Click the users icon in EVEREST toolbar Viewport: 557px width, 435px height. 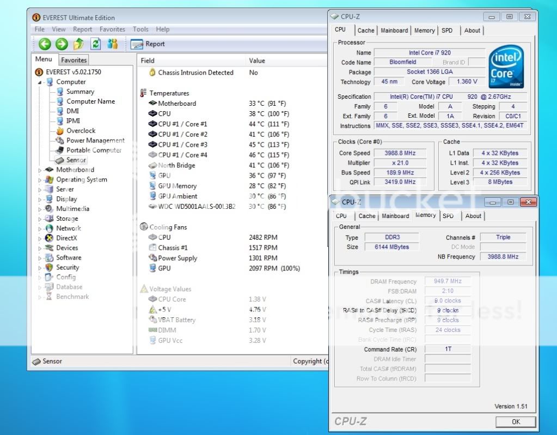click(x=113, y=44)
